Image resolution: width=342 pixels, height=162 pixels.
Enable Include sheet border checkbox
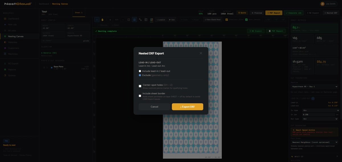140,96
